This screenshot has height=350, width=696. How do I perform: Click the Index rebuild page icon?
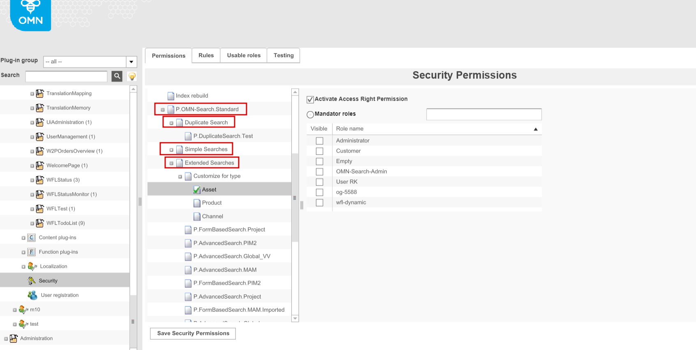tap(171, 96)
